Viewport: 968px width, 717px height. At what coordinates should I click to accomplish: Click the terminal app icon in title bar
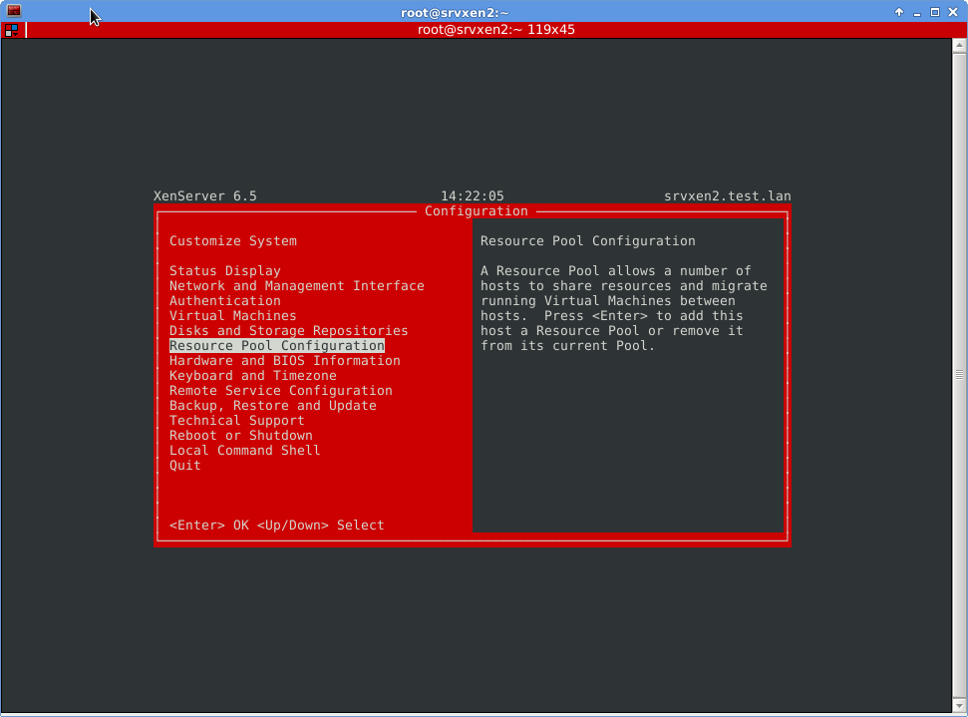pos(14,11)
